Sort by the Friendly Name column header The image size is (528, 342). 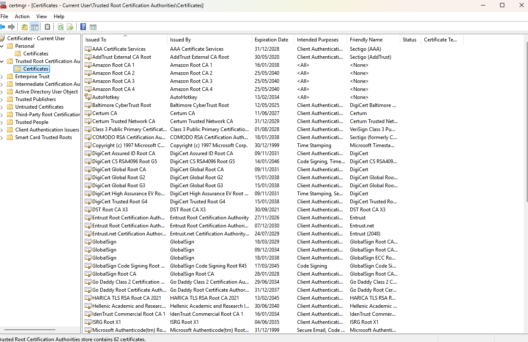click(374, 40)
